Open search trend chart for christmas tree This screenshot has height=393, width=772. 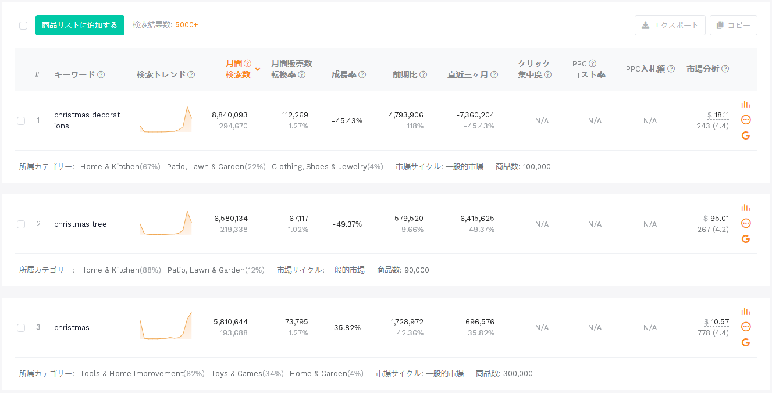coord(166,223)
